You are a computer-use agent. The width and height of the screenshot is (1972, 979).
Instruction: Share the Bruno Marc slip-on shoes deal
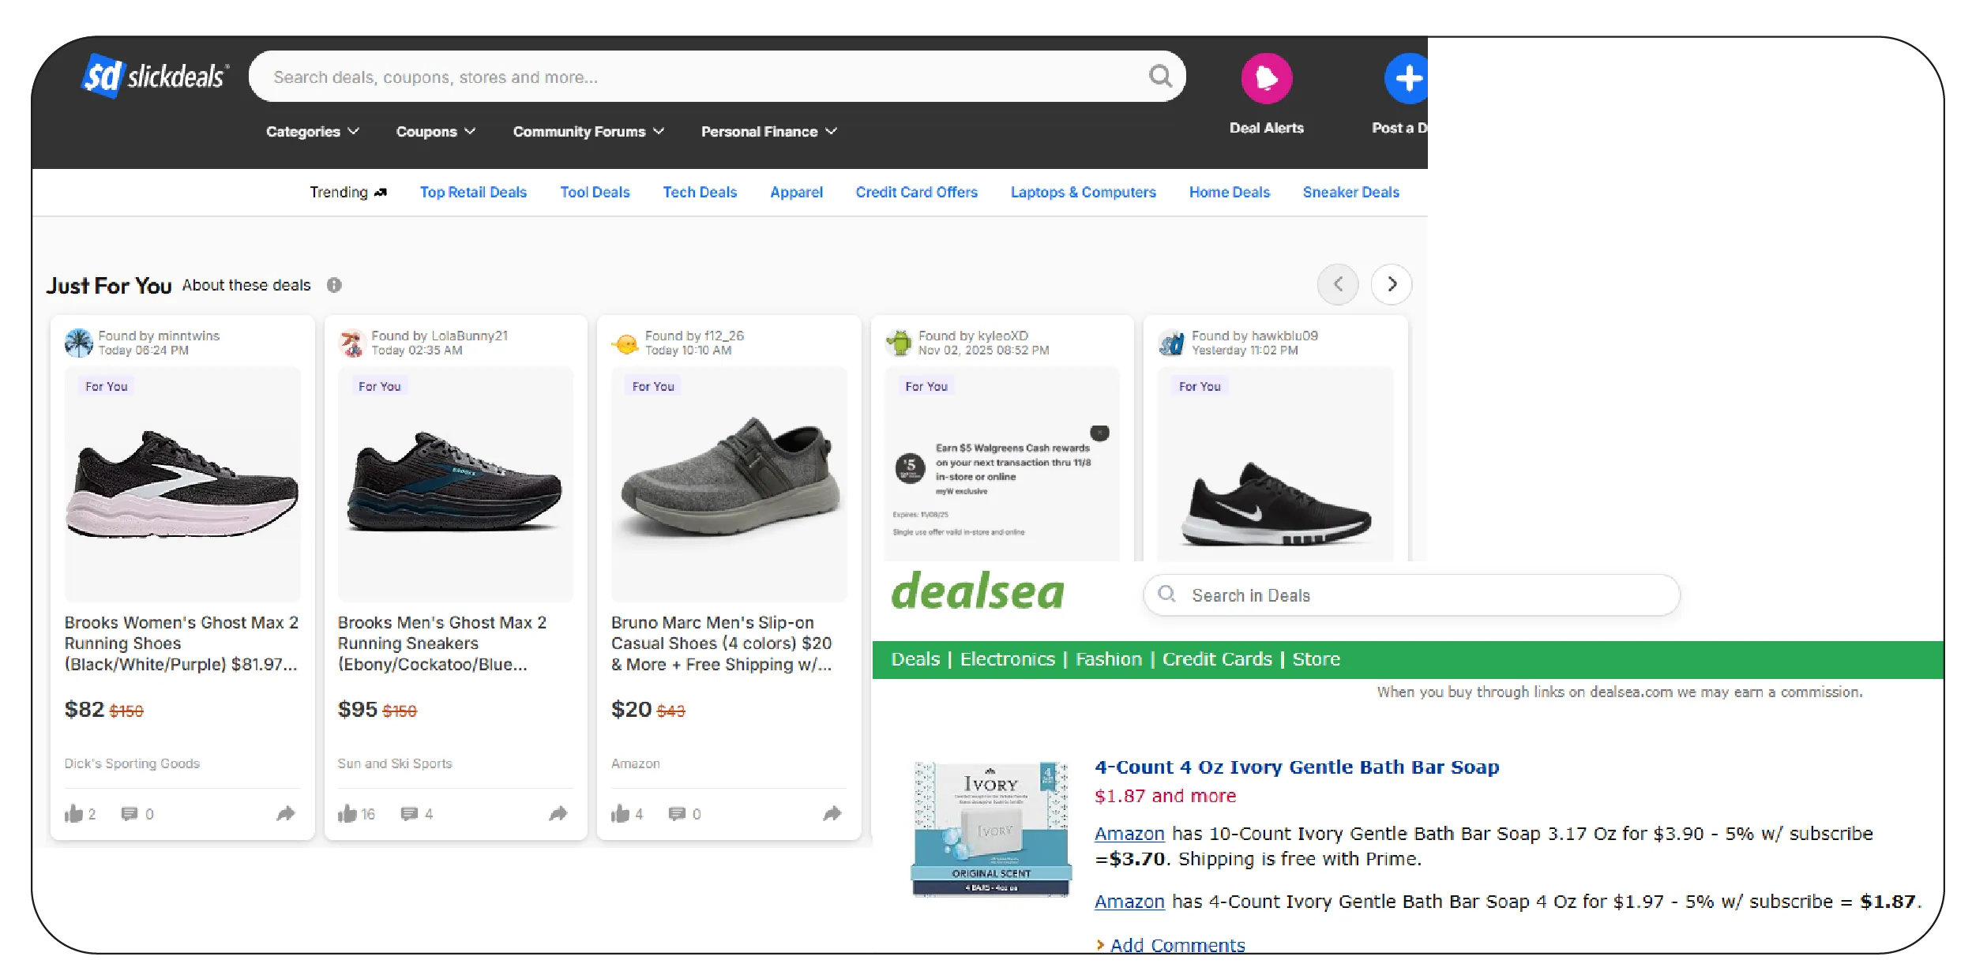tap(832, 813)
